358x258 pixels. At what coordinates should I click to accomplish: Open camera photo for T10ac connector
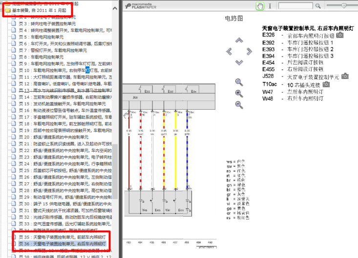point(326,84)
